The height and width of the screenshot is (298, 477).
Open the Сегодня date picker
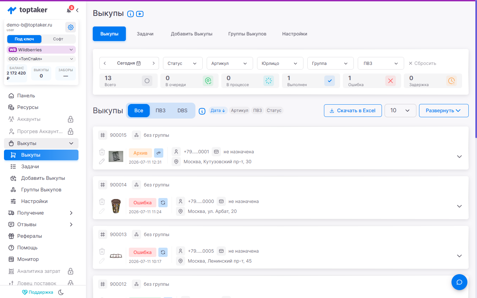pyautogui.click(x=129, y=63)
